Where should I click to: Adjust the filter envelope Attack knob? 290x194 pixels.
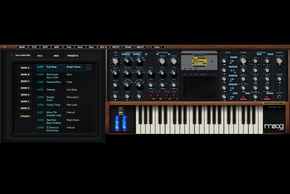[x=255, y=61]
